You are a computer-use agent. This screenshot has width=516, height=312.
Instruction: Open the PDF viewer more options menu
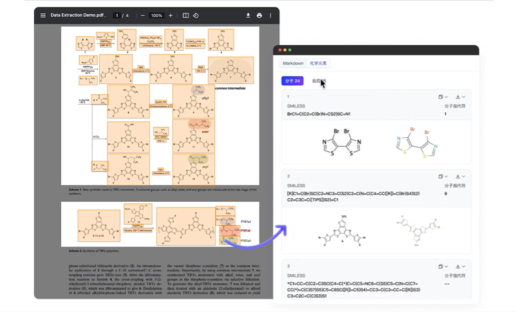tap(270, 15)
